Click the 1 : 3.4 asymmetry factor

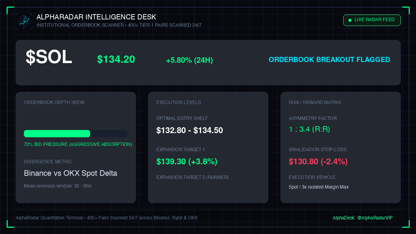tap(309, 129)
